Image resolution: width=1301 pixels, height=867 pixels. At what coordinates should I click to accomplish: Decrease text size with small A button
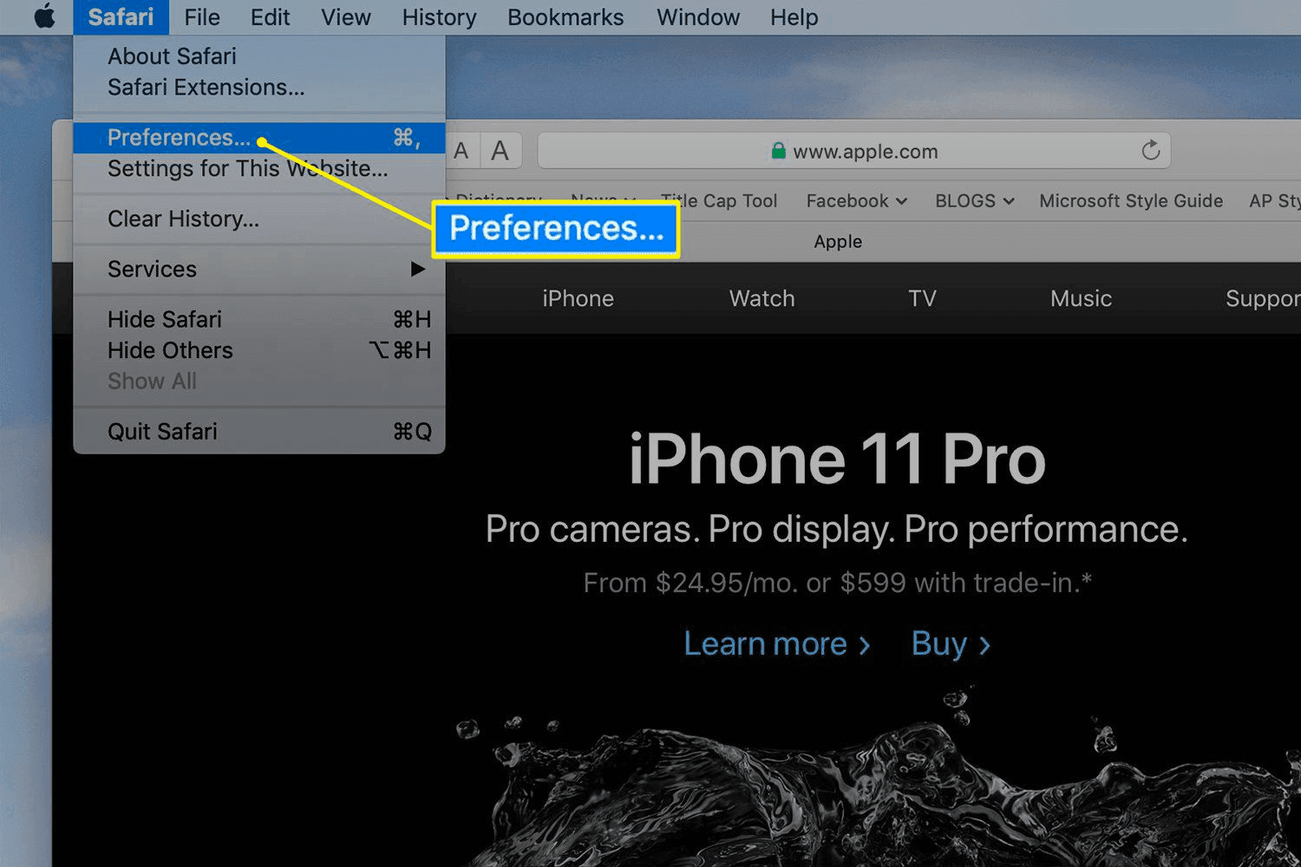pos(461,152)
